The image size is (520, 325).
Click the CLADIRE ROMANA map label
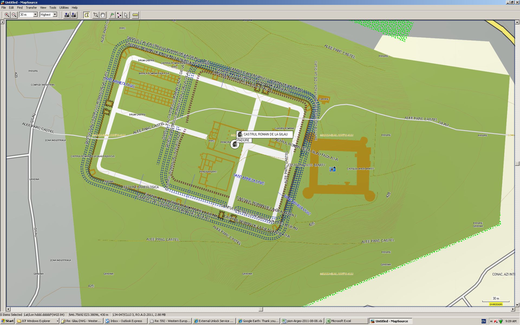pos(284,128)
